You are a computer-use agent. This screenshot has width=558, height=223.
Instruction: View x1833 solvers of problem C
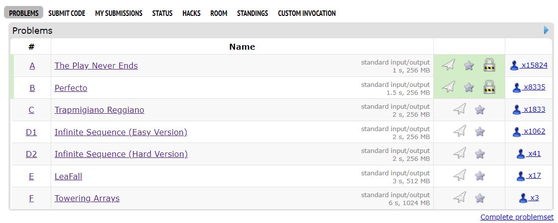[534, 110]
